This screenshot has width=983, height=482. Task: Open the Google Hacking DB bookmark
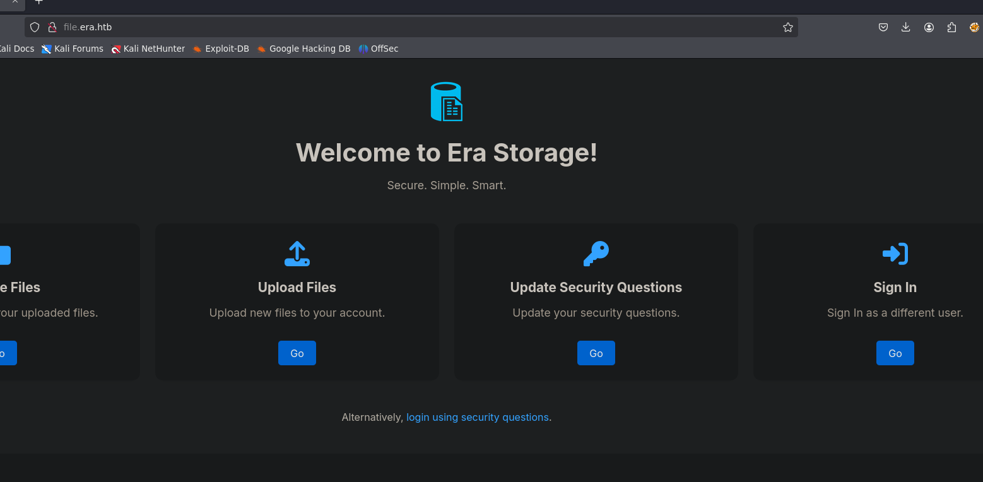pyautogui.click(x=303, y=49)
